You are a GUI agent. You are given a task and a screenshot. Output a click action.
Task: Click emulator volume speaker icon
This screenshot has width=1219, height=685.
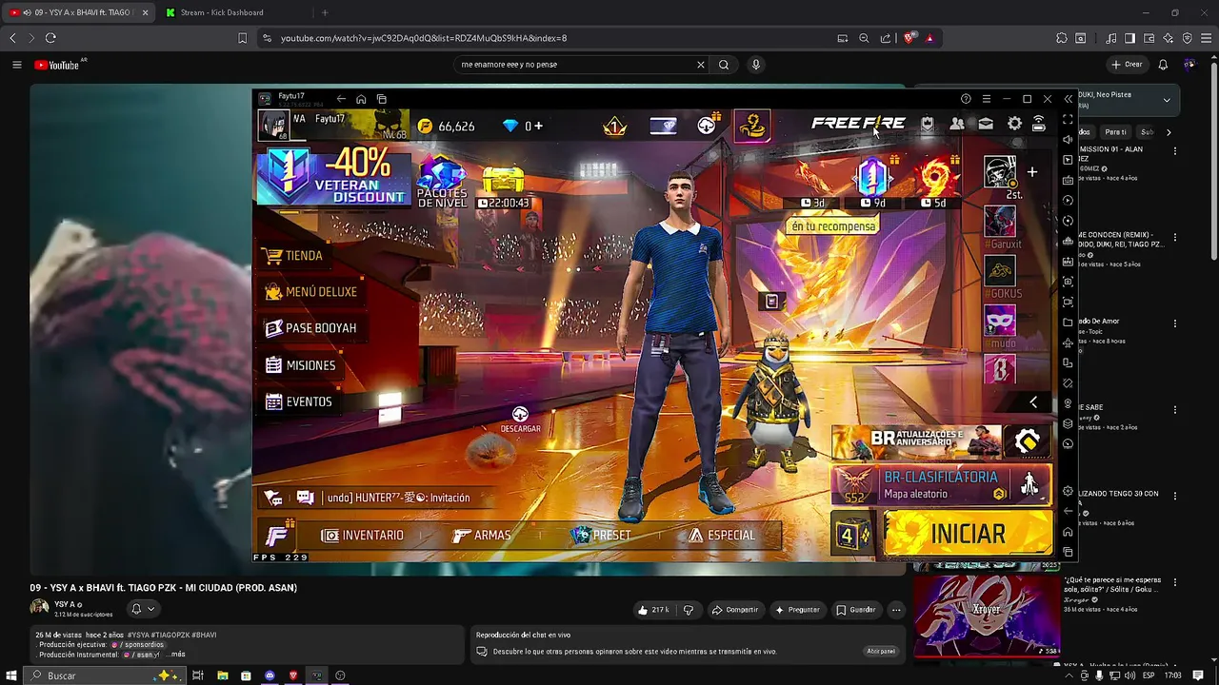(x=1068, y=140)
